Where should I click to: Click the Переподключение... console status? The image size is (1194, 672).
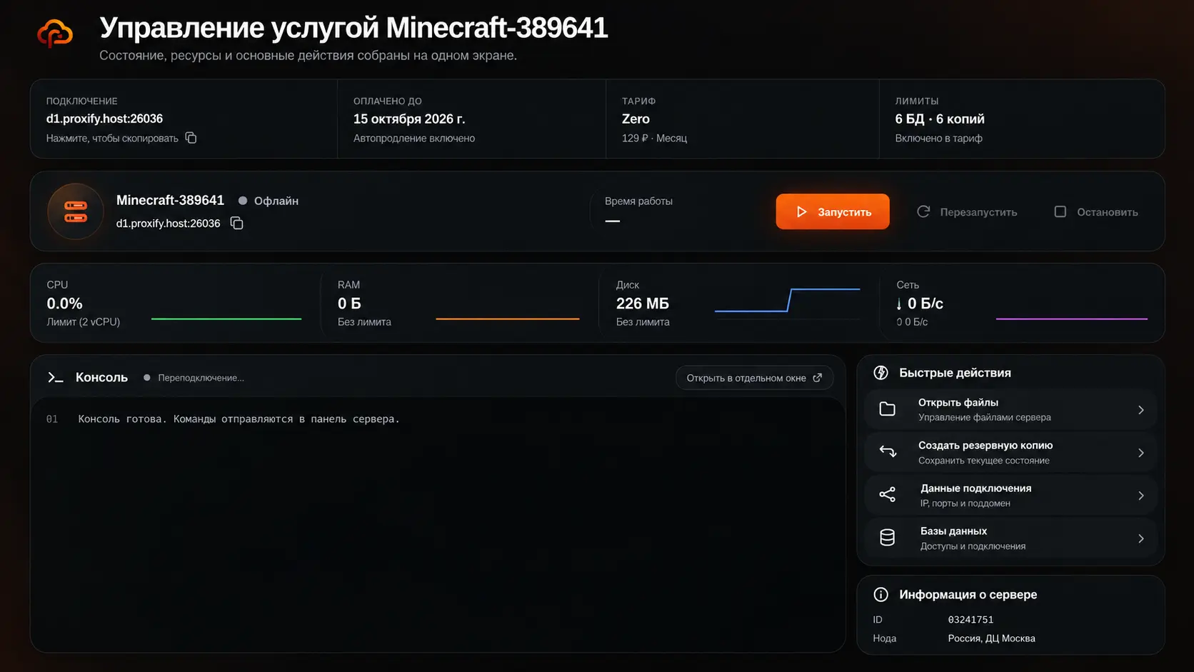[194, 378]
